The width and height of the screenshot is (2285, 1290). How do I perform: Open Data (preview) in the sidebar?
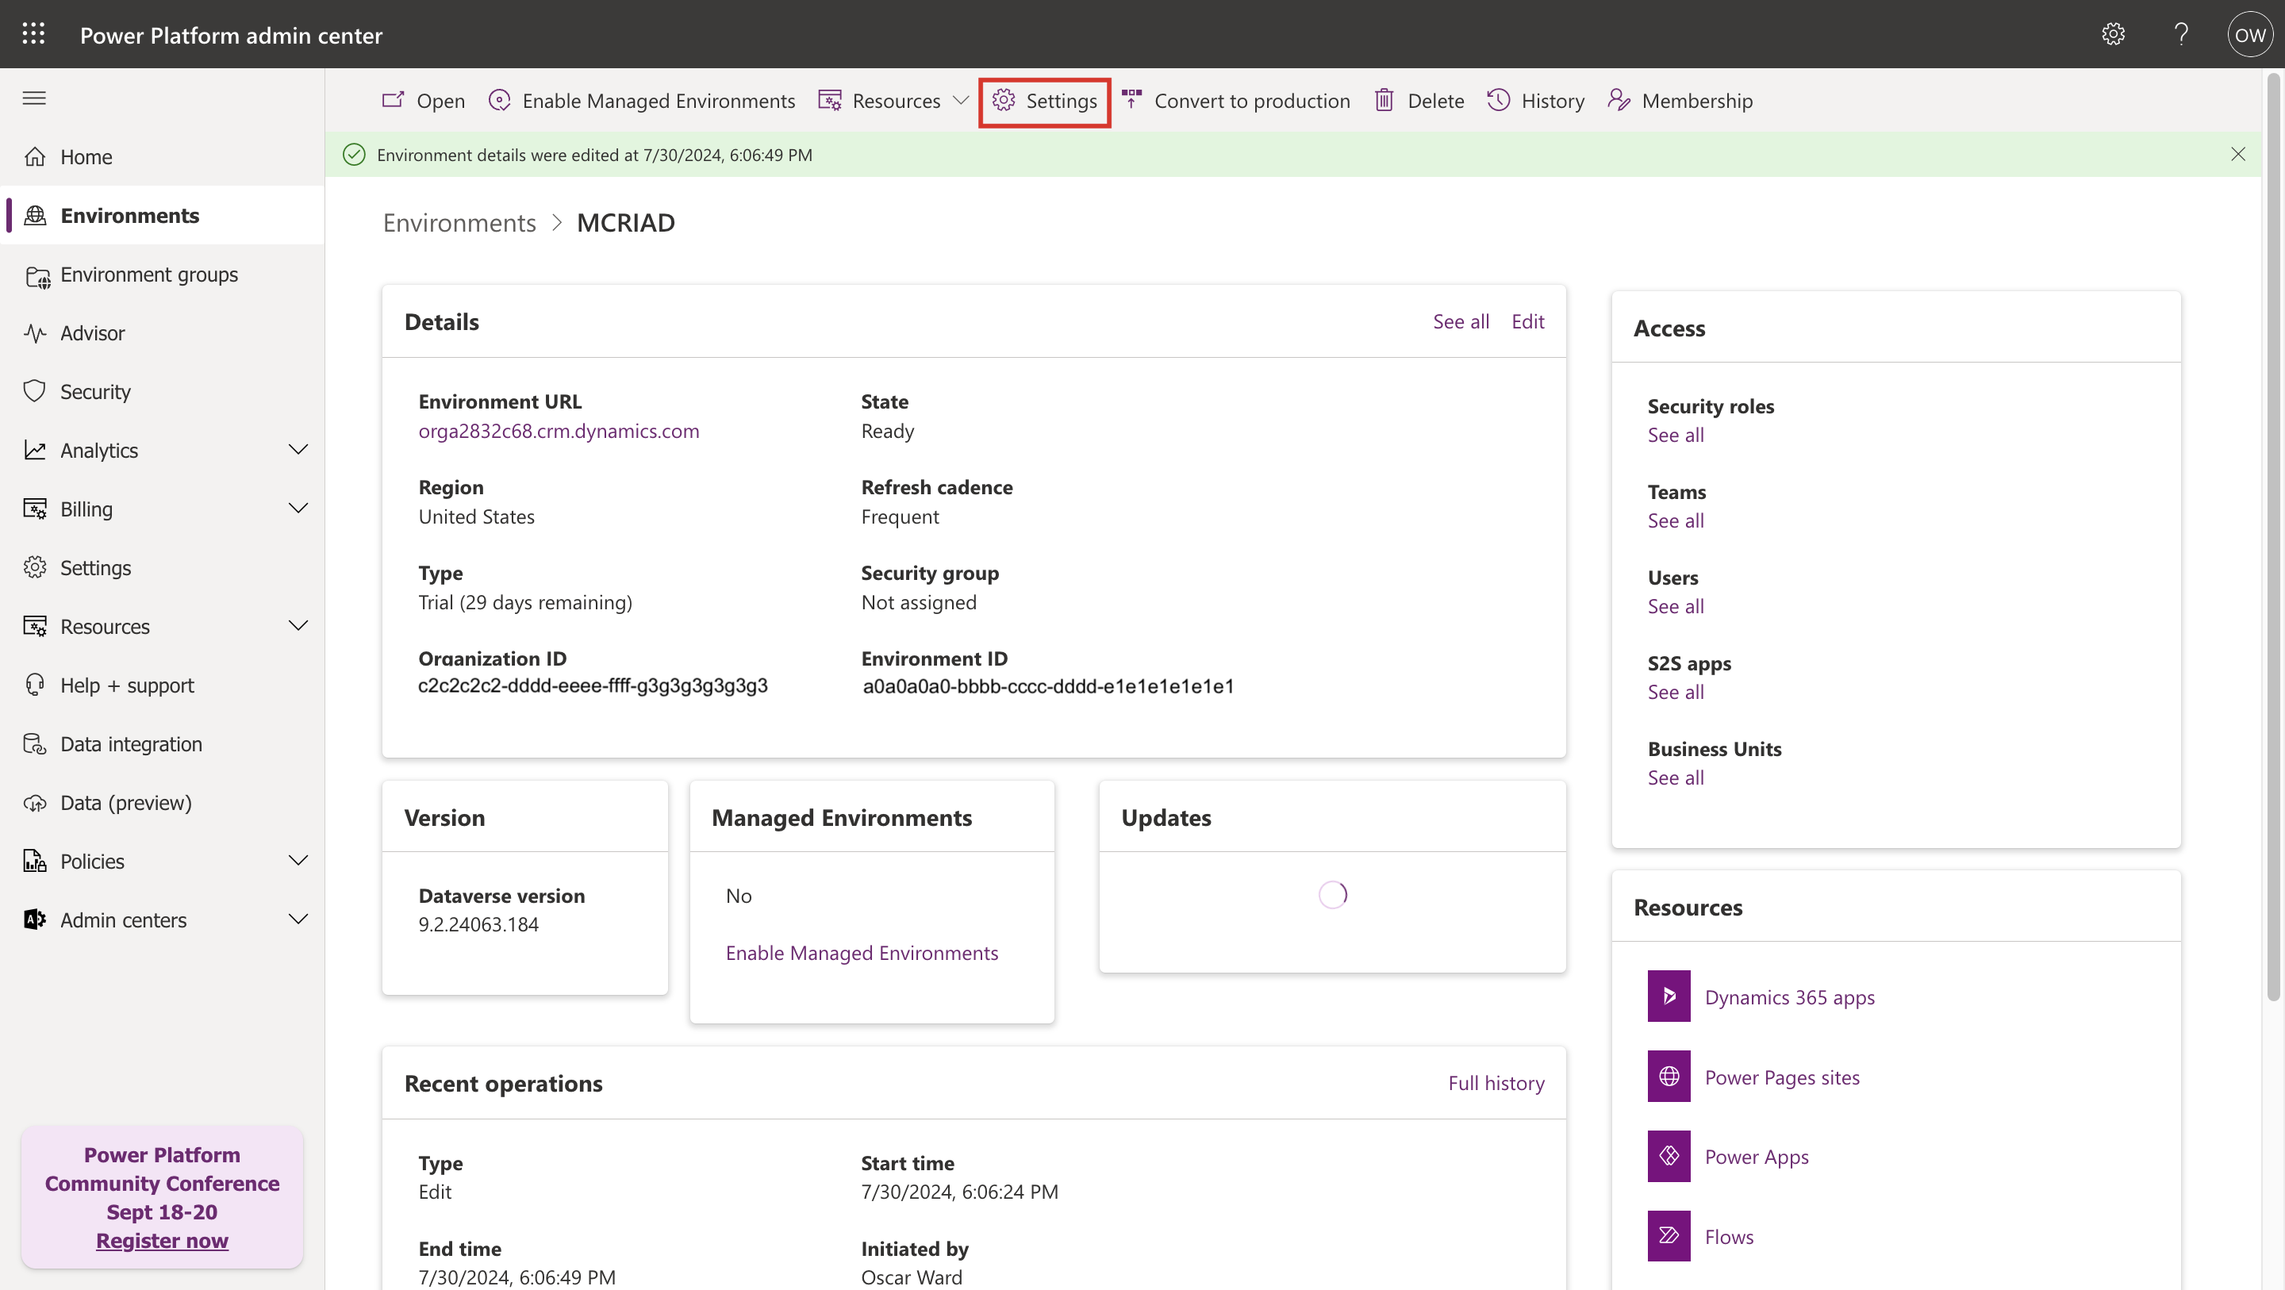coord(163,802)
